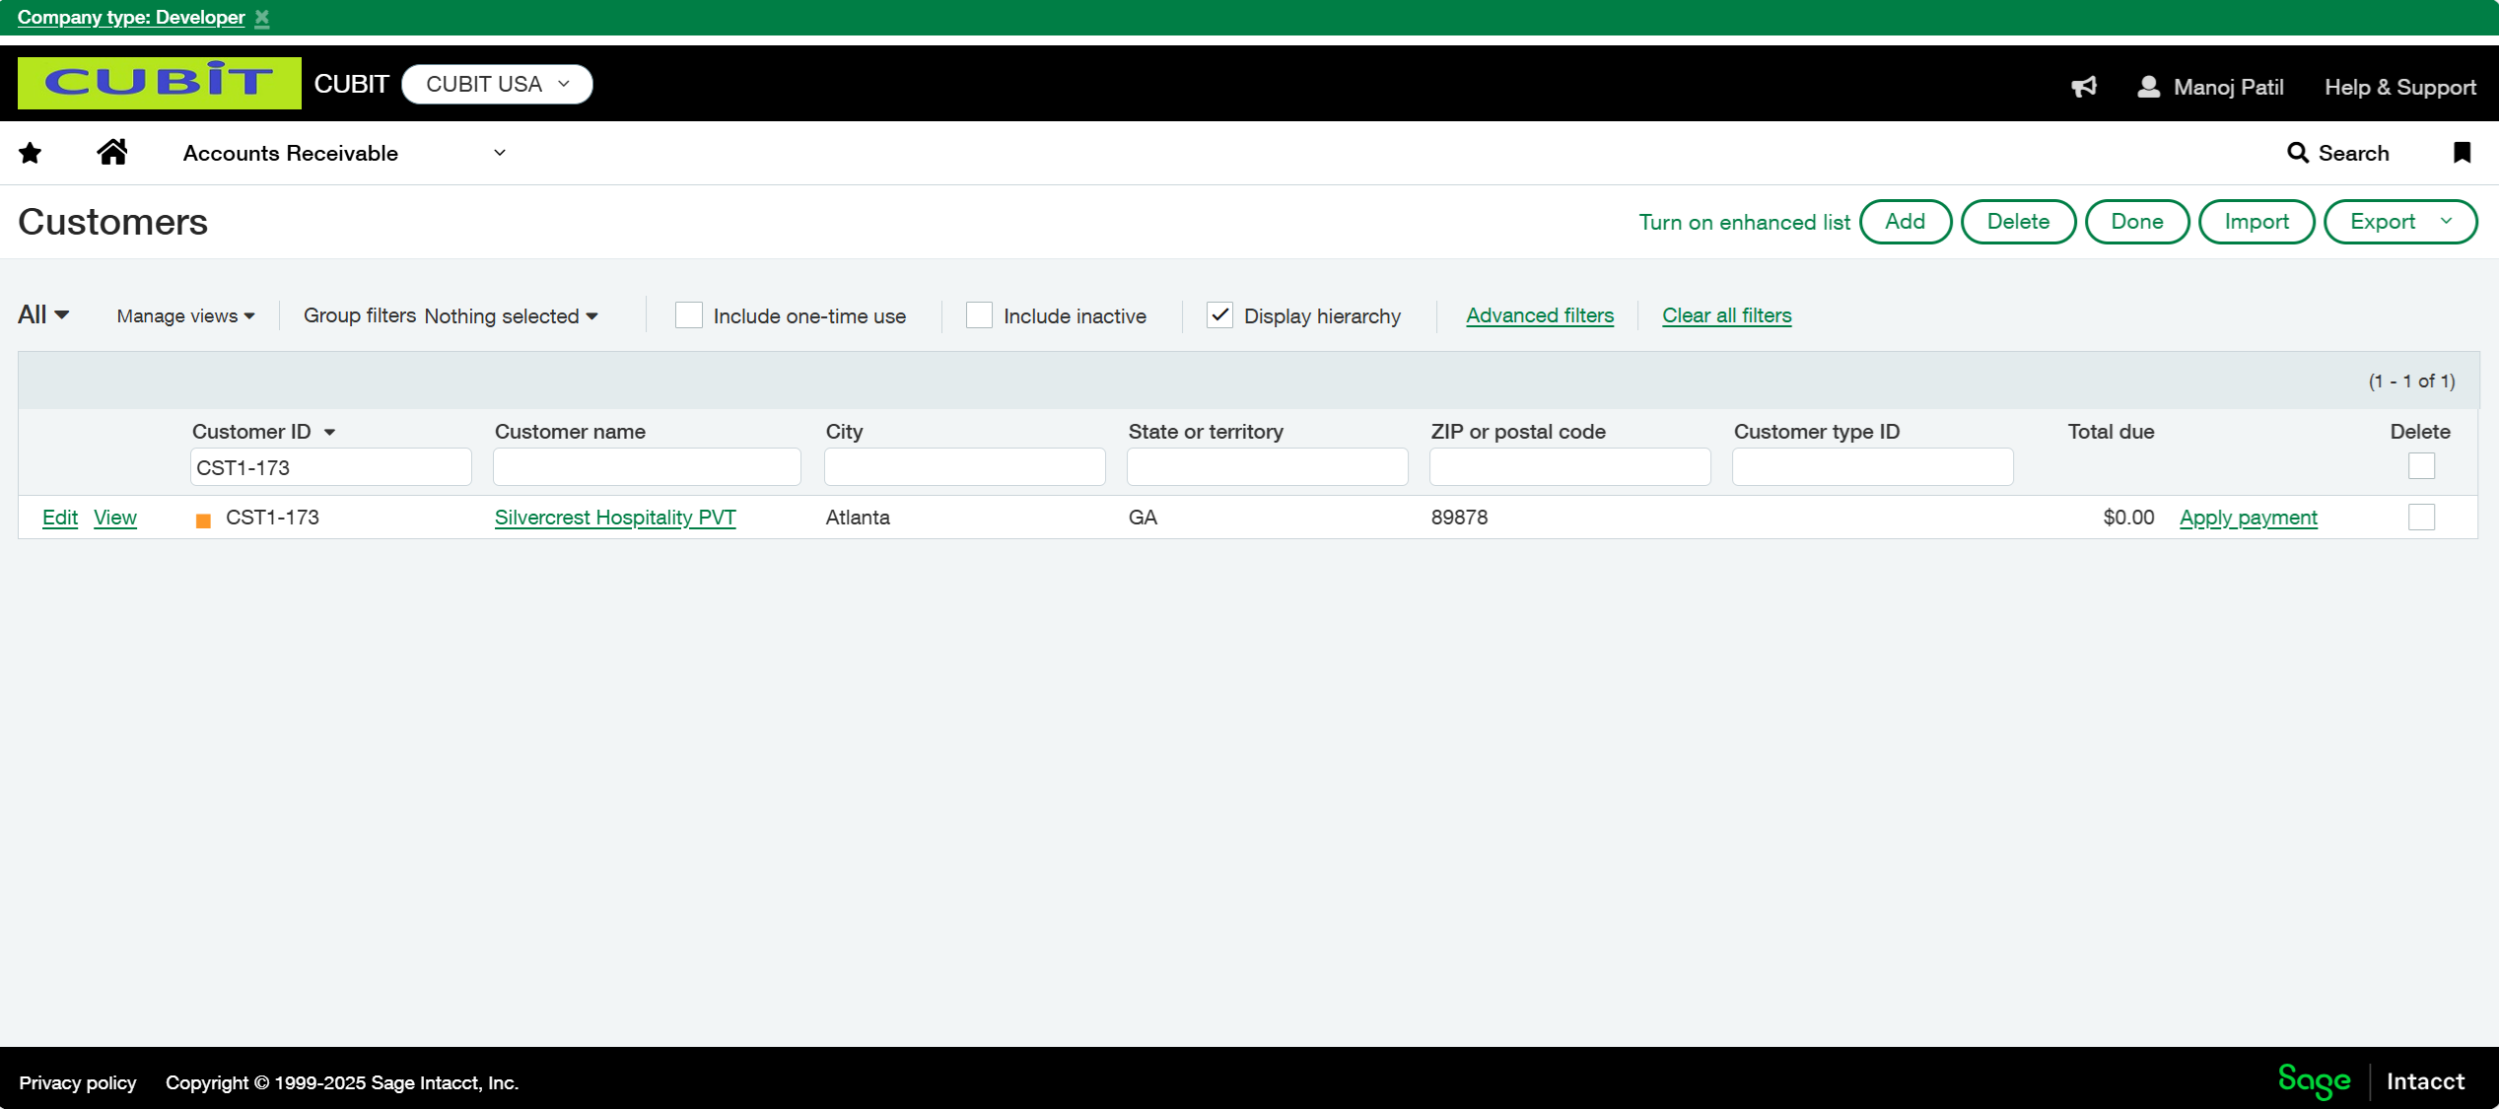Expand the Accounts Receivable module menu
Image resolution: width=2499 pixels, height=1109 pixels.
[500, 153]
